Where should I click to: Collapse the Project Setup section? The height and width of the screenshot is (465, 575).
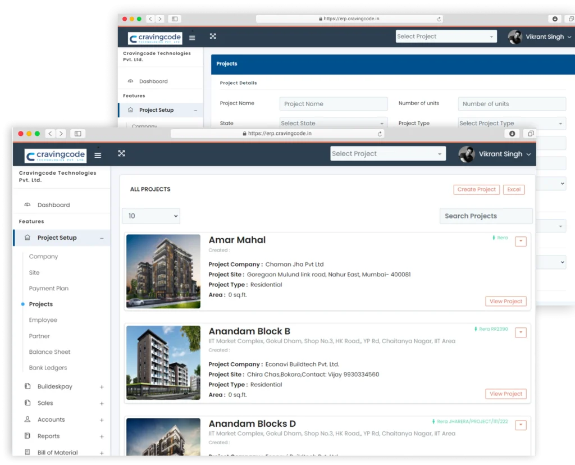(x=102, y=238)
